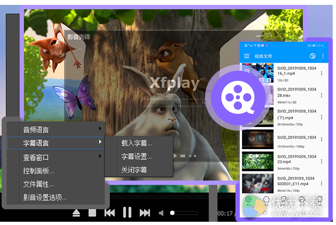Expand the arrow beside 音频语言

(100, 128)
